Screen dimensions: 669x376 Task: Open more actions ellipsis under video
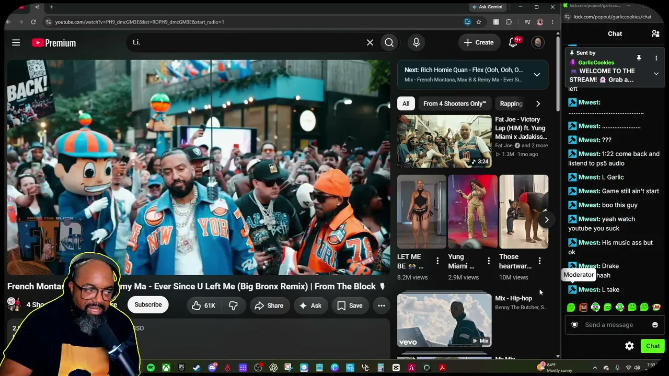(382, 305)
